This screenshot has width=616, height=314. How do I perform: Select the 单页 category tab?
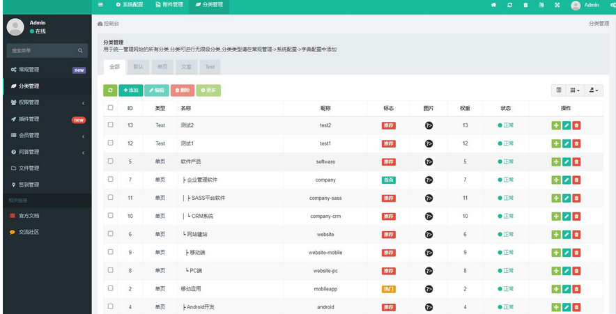click(162, 67)
